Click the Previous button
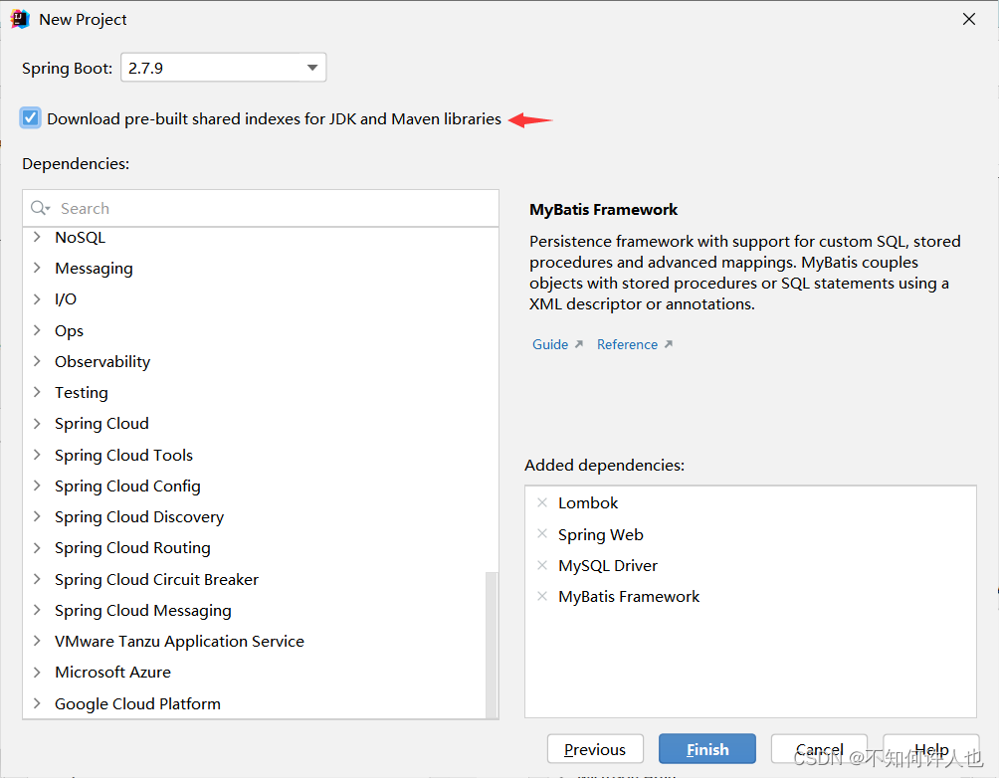The image size is (999, 778). [x=595, y=748]
